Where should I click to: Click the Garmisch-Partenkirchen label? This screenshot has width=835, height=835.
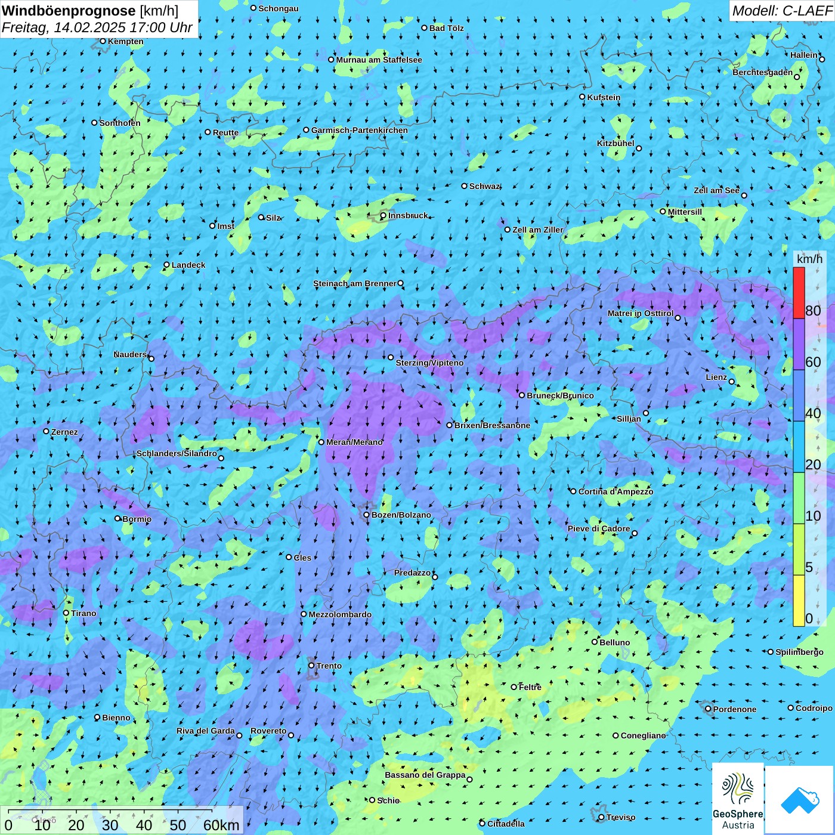pos(360,130)
